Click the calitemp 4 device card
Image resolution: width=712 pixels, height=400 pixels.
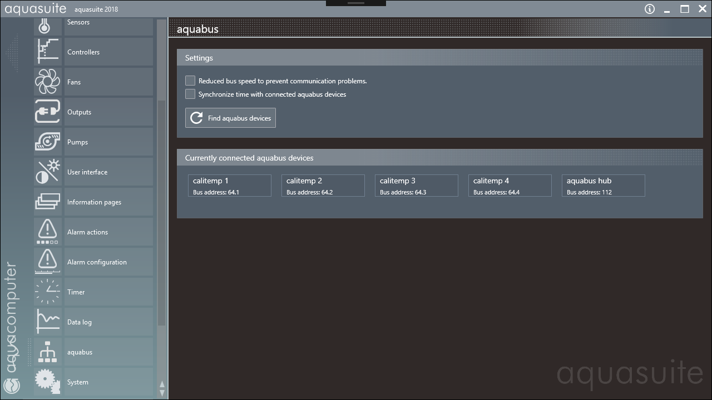point(510,186)
